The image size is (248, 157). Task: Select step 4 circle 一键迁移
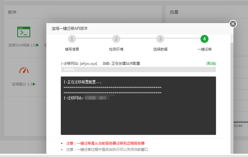click(x=204, y=39)
